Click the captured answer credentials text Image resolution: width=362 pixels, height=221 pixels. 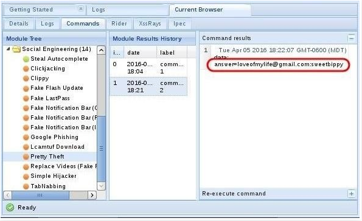click(x=279, y=64)
